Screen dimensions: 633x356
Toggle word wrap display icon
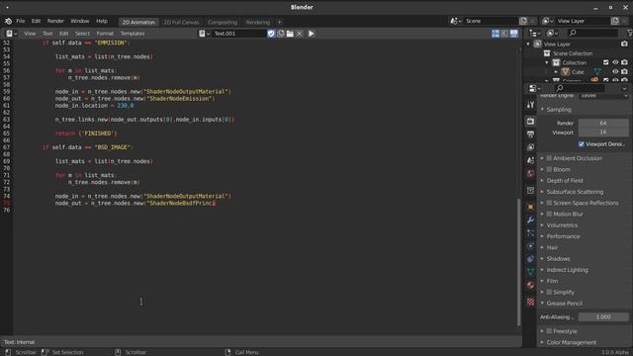504,34
